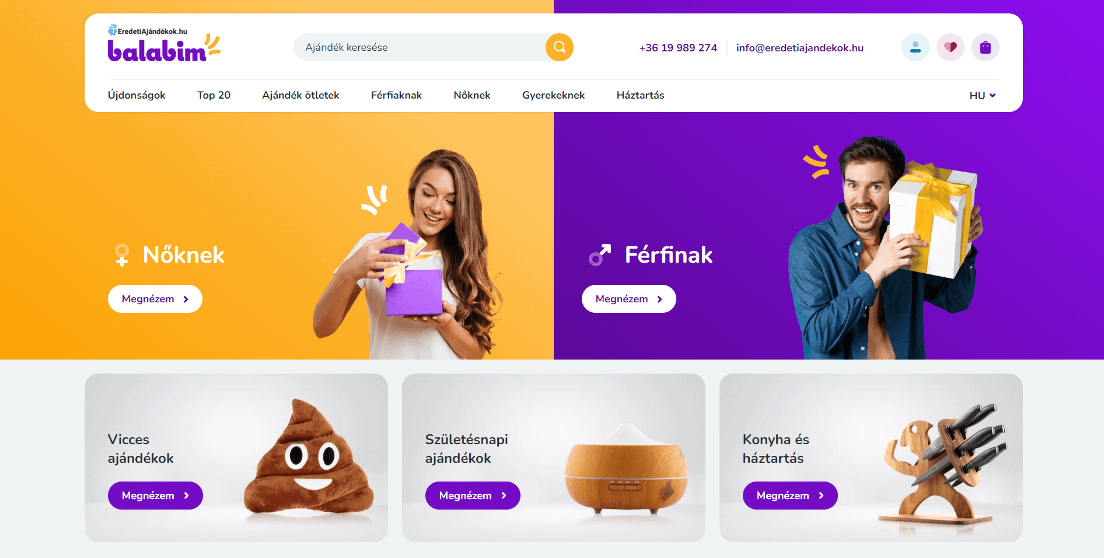Open the user account icon
1104x558 pixels.
pyautogui.click(x=915, y=47)
